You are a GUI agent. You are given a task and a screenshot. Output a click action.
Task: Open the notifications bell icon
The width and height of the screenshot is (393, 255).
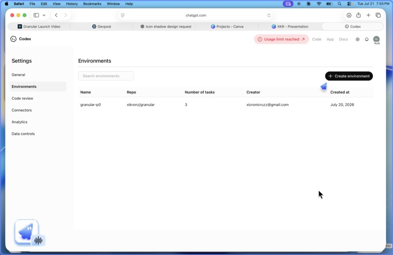click(367, 39)
